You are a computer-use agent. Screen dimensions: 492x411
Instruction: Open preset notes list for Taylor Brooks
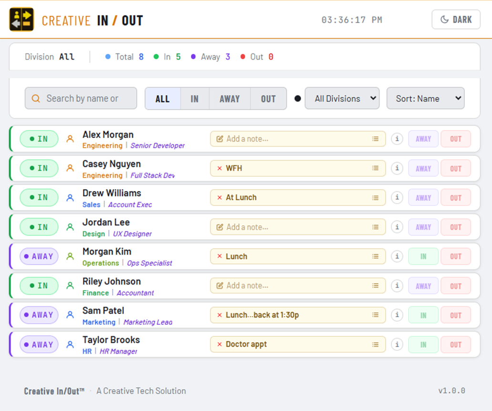(375, 345)
